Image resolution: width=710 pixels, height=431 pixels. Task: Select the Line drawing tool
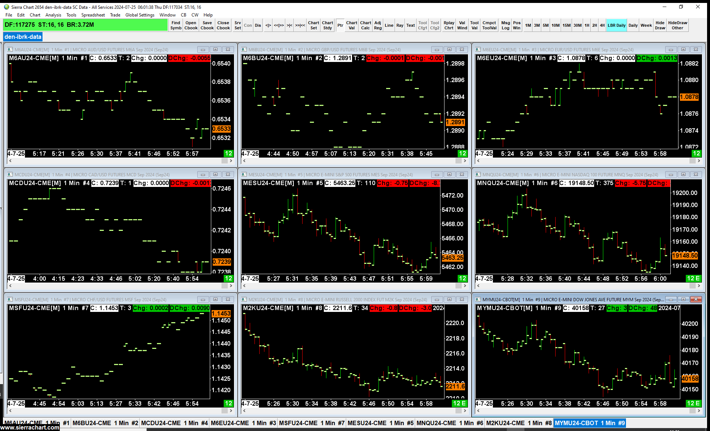pyautogui.click(x=389, y=25)
